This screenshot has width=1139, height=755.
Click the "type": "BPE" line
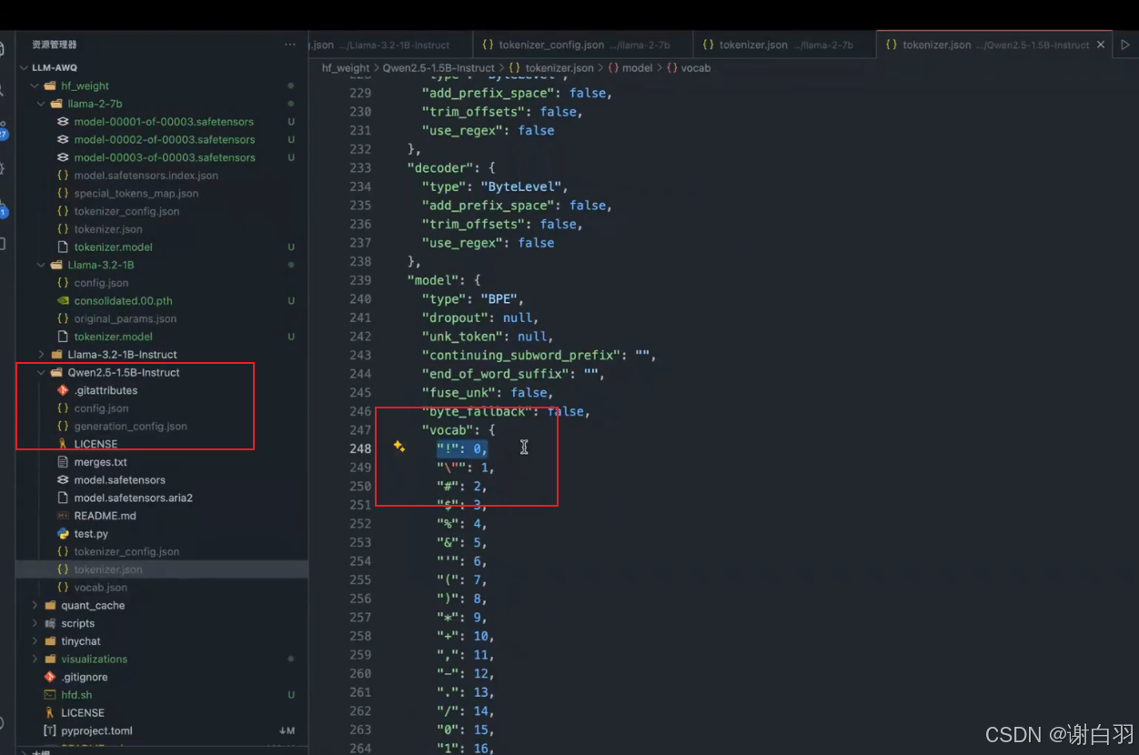coord(472,299)
